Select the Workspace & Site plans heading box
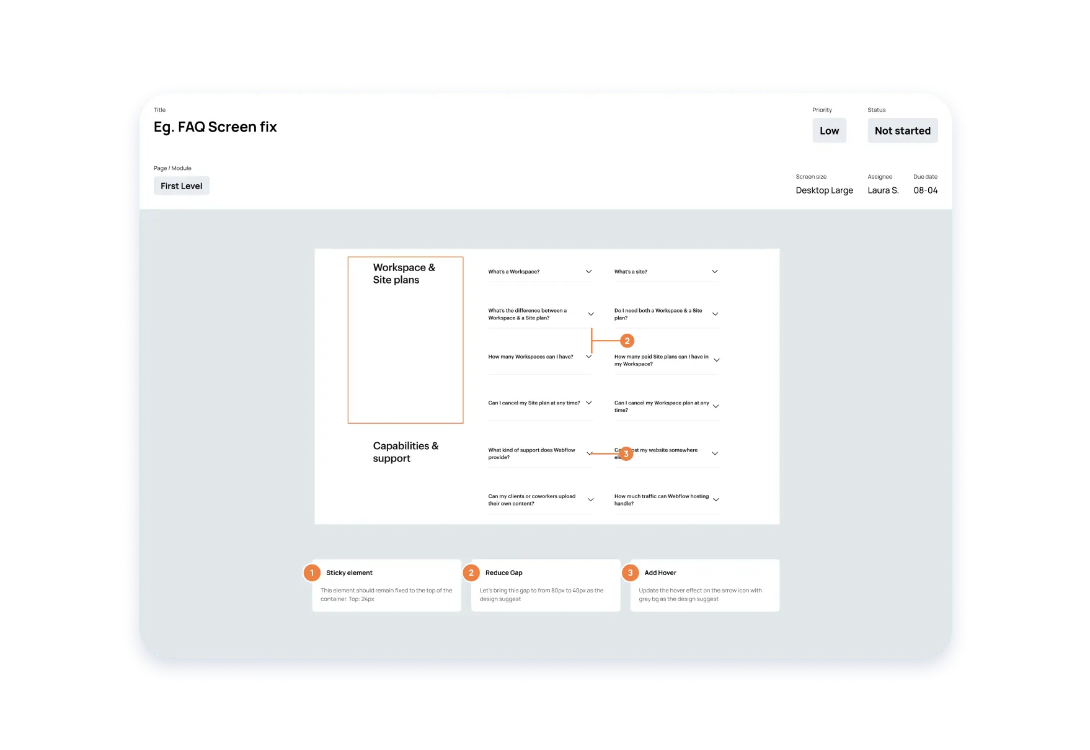Image resolution: width=1090 pixels, height=750 pixels. pos(405,340)
